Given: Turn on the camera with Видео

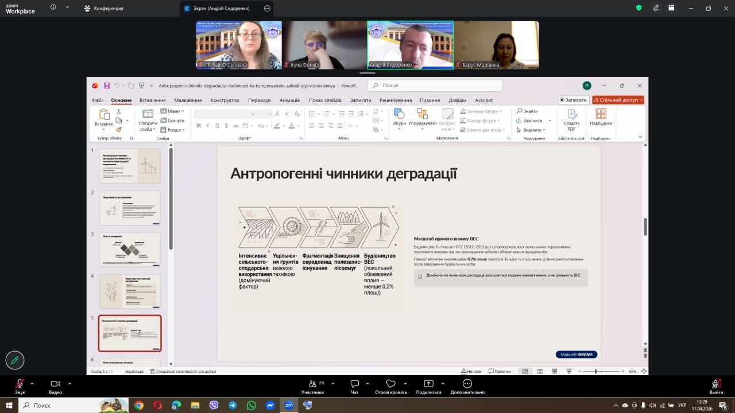Looking at the screenshot, I should click(x=55, y=384).
